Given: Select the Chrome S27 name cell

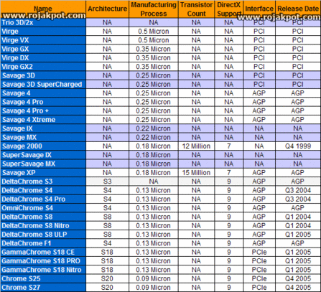Looking at the screenshot, I should (x=43, y=288).
